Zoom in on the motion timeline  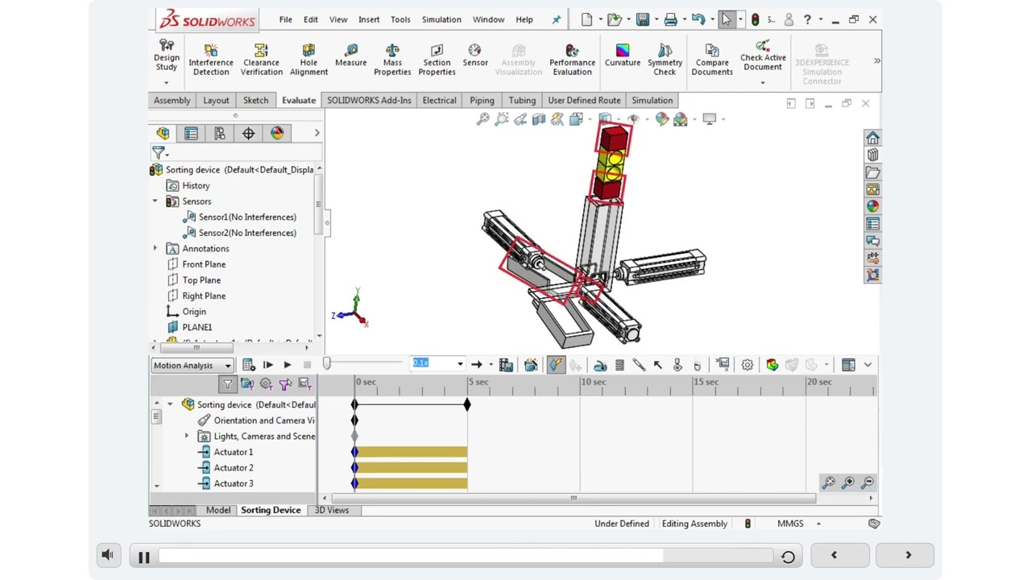coord(848,483)
